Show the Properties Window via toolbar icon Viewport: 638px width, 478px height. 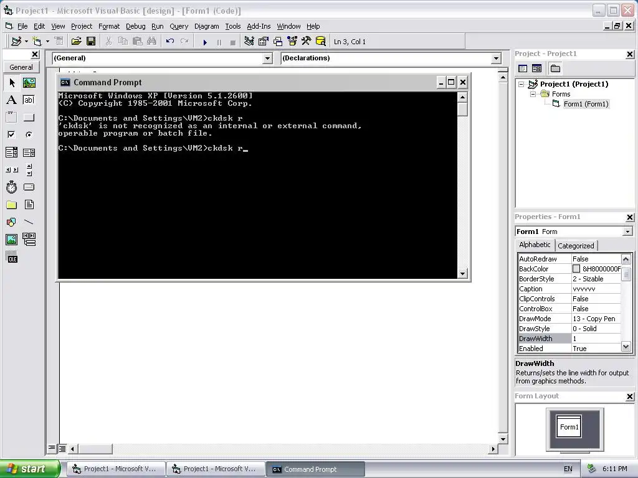(x=264, y=42)
